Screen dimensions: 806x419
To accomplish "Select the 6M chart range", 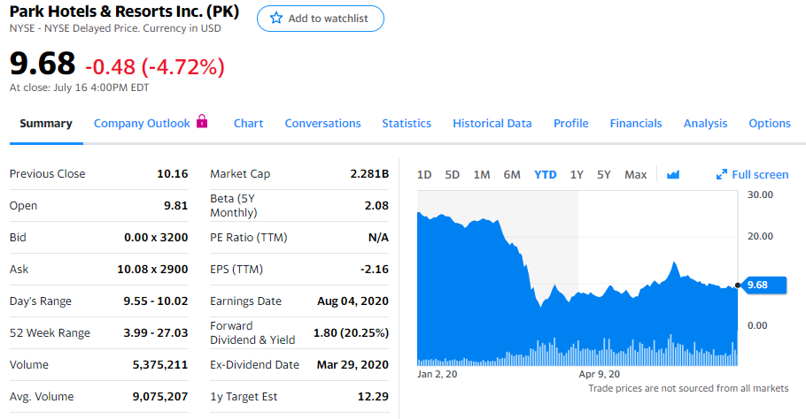I will [512, 174].
